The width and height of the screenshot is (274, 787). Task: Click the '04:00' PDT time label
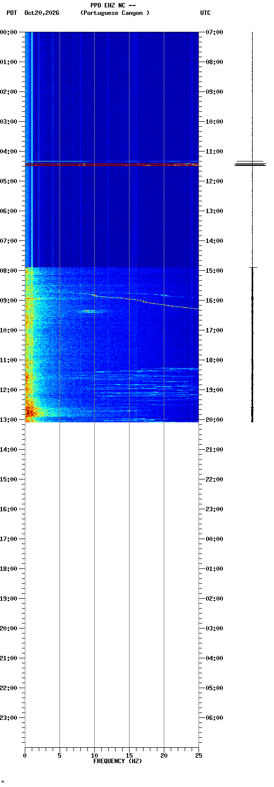tap(8, 152)
